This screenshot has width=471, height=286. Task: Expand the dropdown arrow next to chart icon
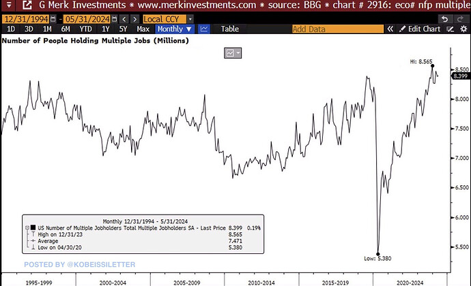pos(239,53)
